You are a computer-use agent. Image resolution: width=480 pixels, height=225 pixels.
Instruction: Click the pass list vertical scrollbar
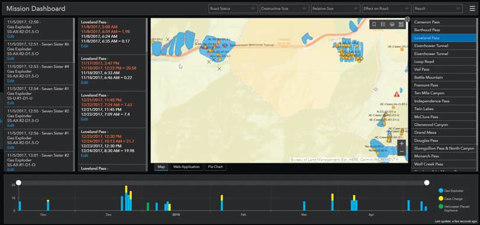(x=477, y=94)
